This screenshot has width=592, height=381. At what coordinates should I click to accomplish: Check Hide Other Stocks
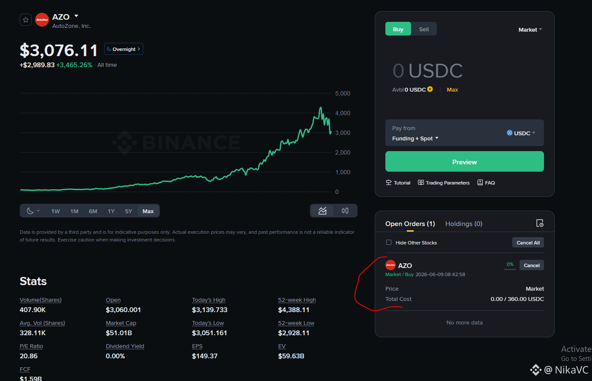click(389, 242)
